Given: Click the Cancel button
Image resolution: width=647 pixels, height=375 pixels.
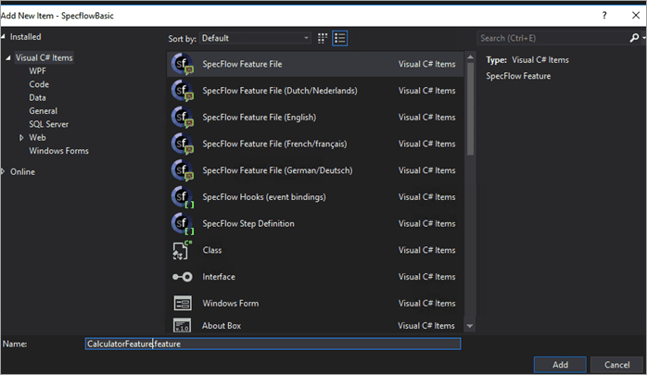Looking at the screenshot, I should [x=617, y=365].
